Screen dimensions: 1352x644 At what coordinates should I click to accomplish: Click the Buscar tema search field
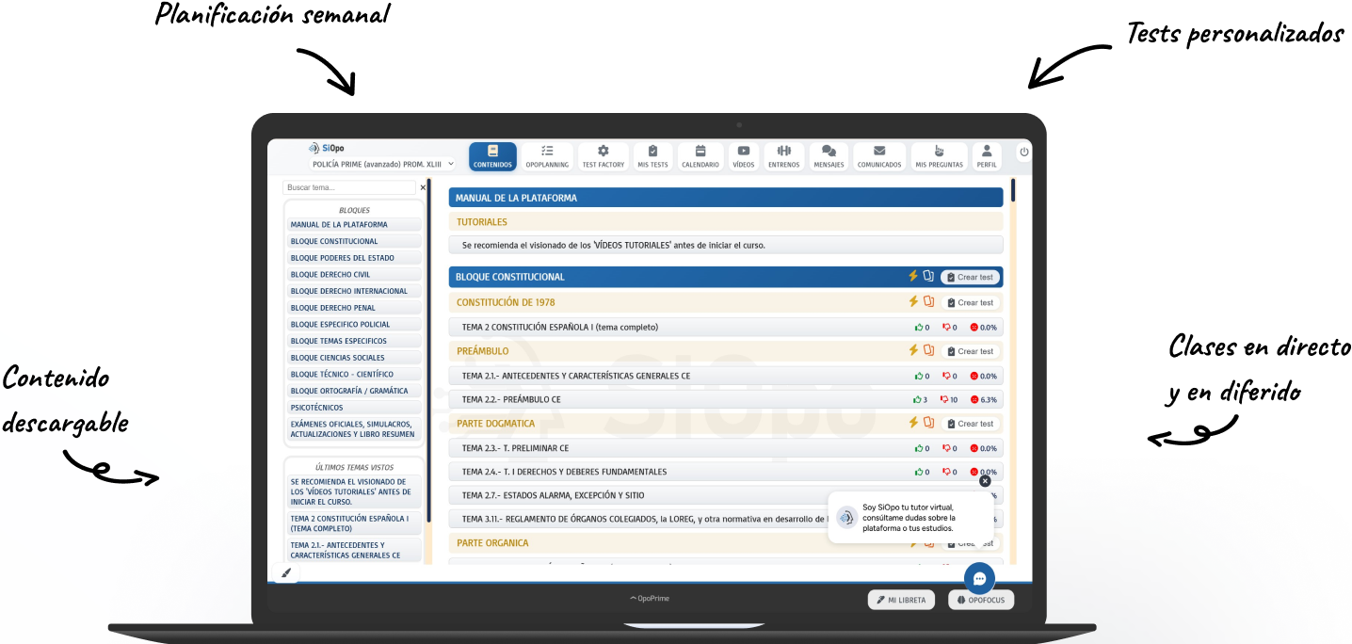349,188
